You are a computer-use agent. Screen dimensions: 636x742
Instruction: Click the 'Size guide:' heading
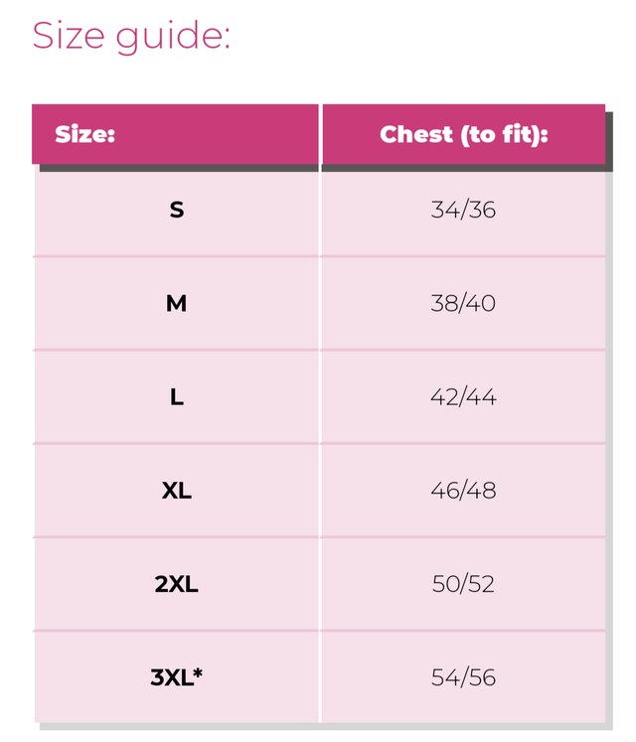(131, 36)
